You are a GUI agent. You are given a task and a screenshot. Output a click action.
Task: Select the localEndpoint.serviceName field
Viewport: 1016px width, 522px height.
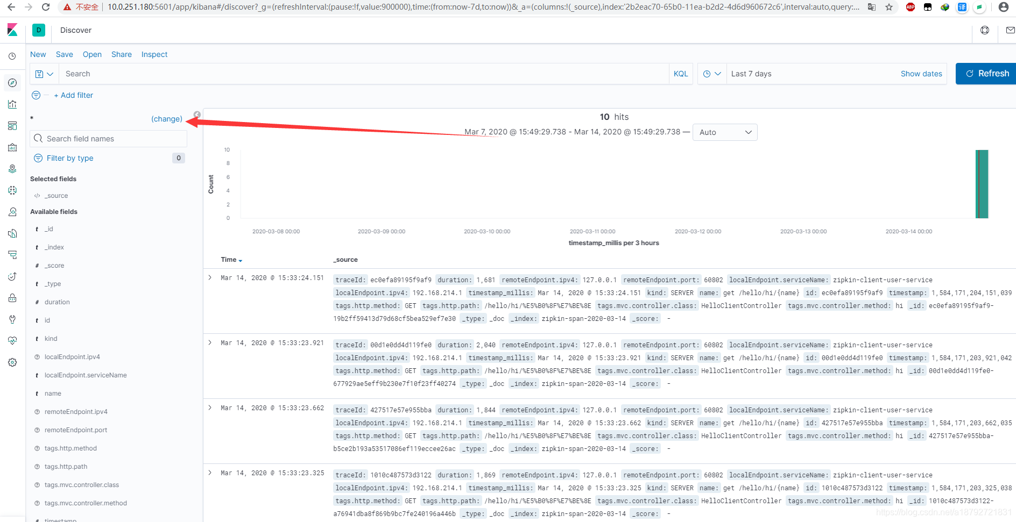click(x=86, y=375)
